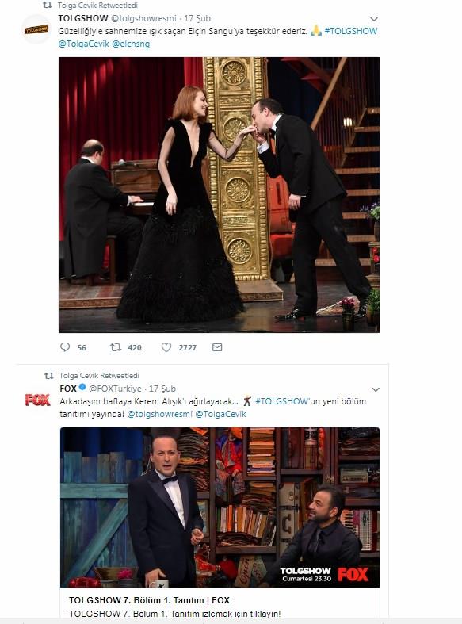Screen dimensions: 462x624
Task: Click the retweet indicator icon above the FOX tweet
Action: tap(48, 376)
